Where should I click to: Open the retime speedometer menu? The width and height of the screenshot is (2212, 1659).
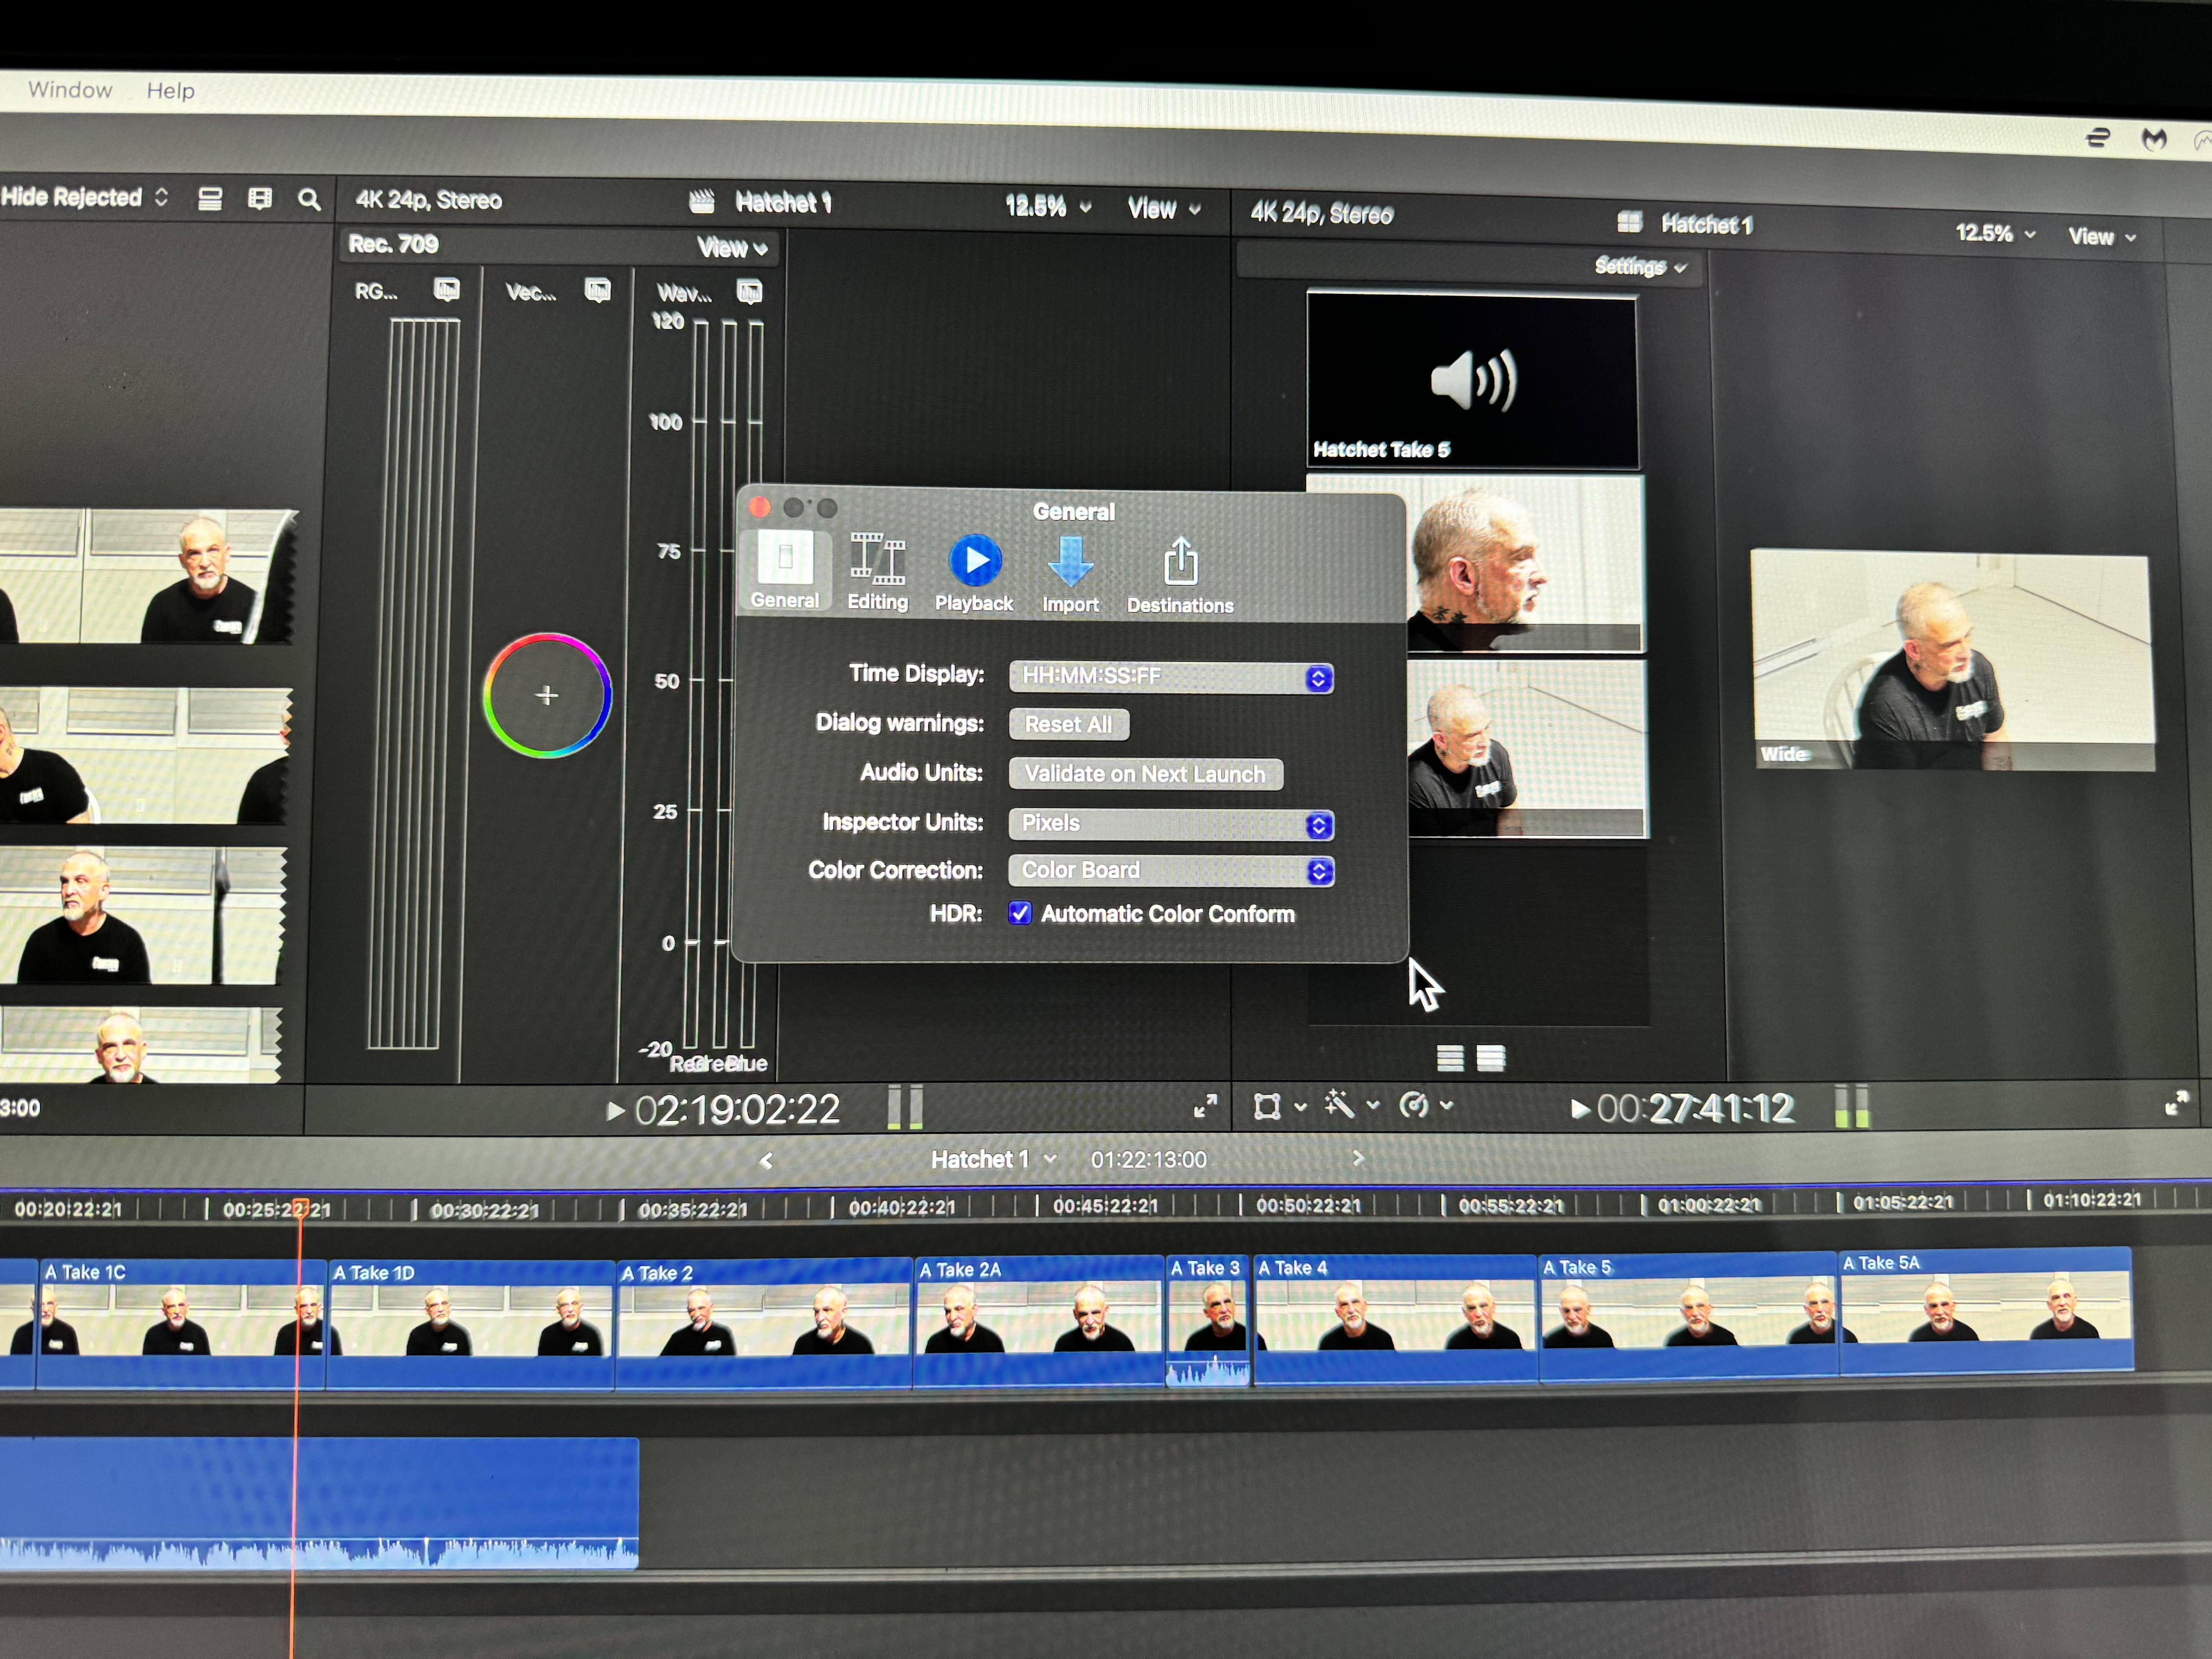(1414, 1105)
